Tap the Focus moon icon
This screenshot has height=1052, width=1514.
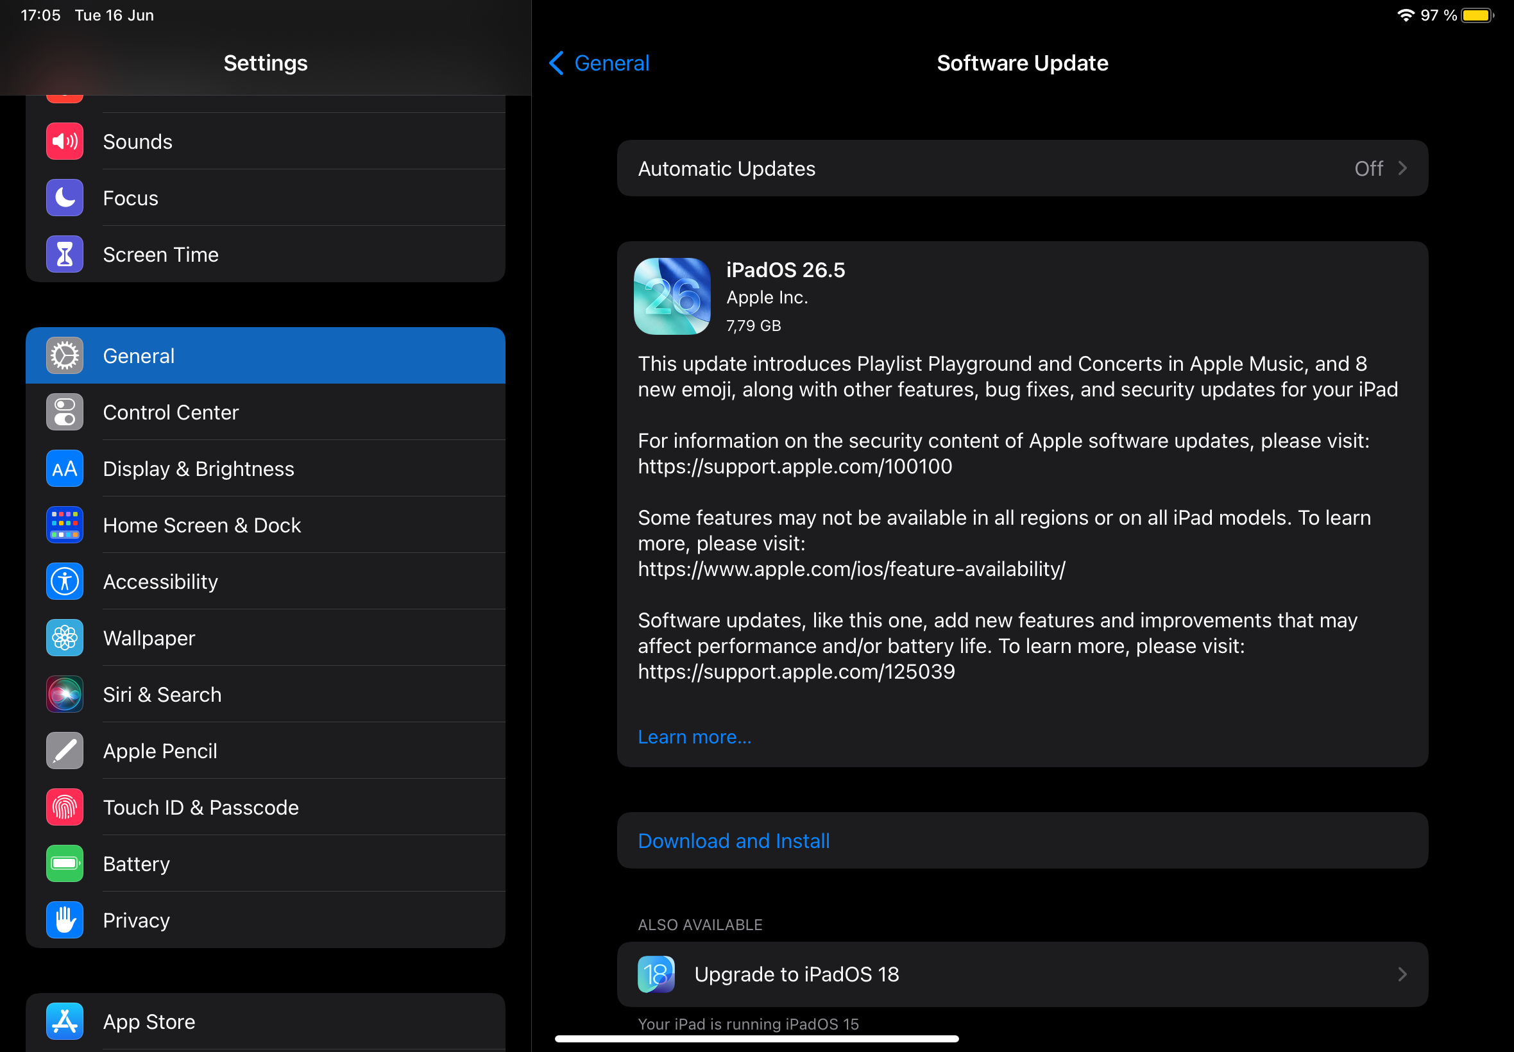coord(65,198)
